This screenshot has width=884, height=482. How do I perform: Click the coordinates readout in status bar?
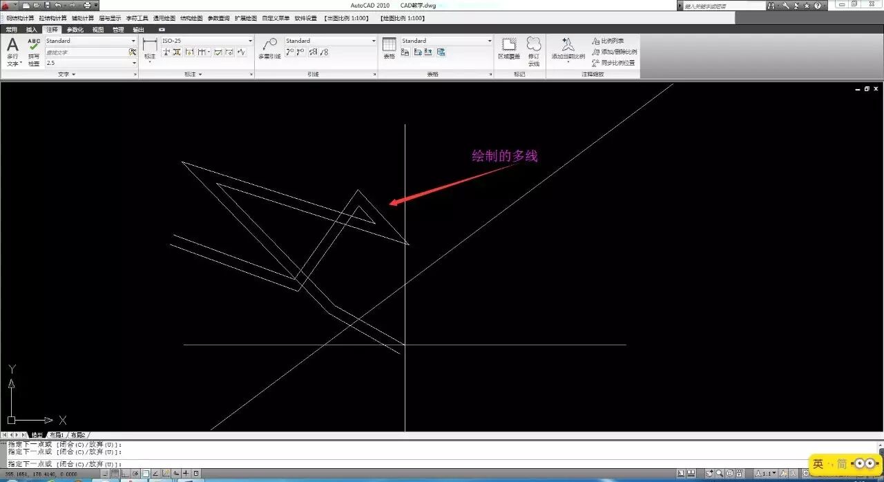click(40, 474)
